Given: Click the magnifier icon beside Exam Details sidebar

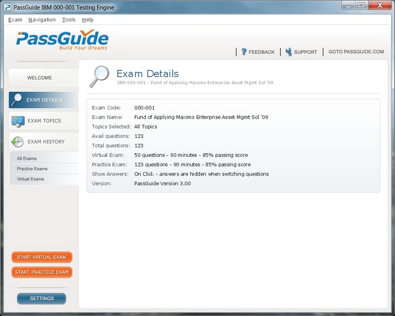Looking at the screenshot, I should (17, 100).
